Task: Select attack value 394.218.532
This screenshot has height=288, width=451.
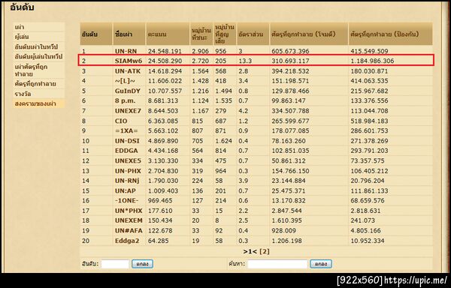Action: (290, 70)
